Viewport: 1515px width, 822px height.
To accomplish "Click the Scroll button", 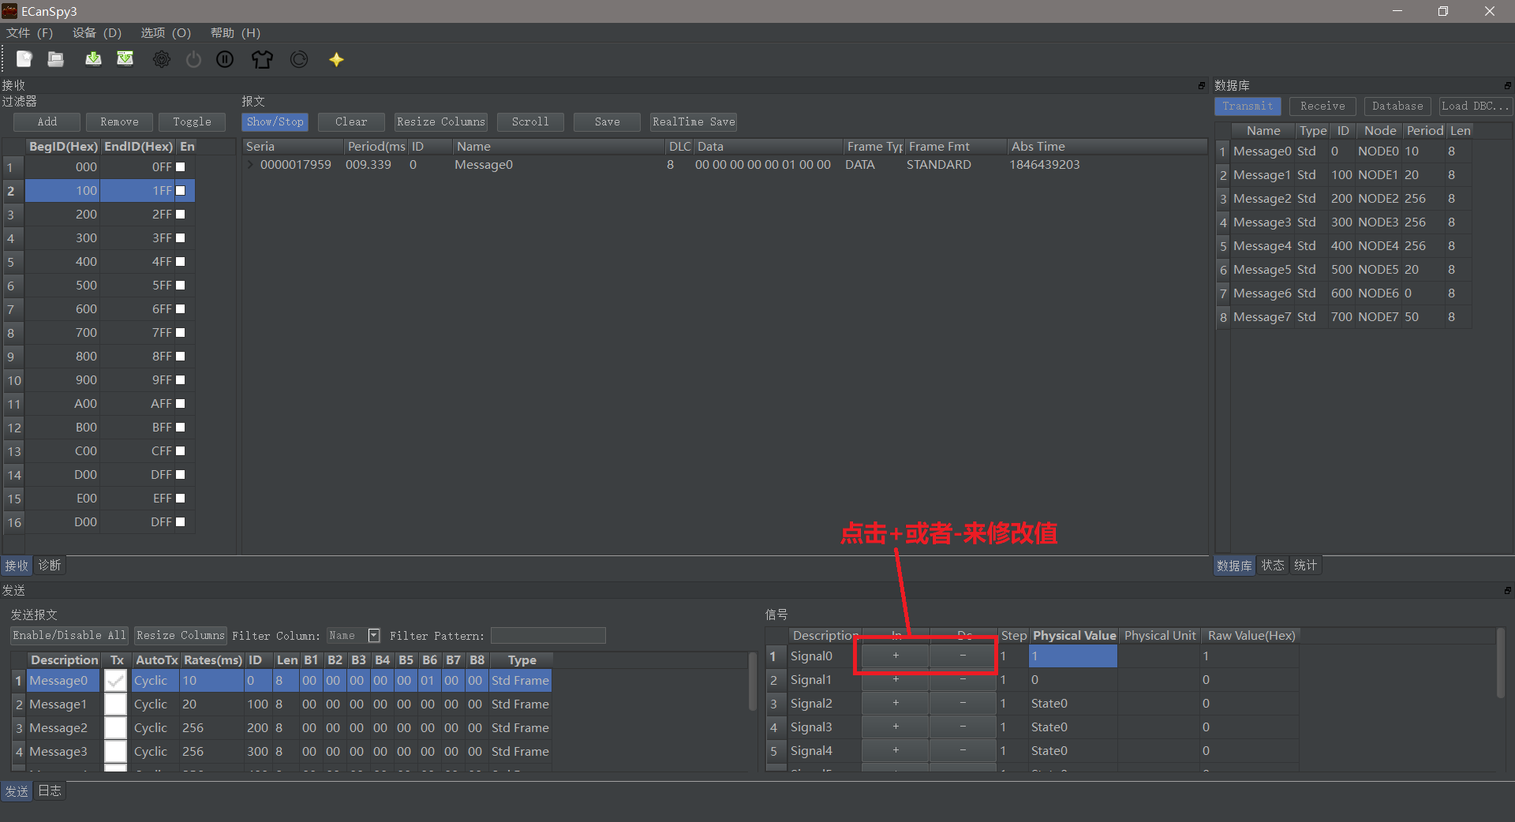I will [x=530, y=122].
